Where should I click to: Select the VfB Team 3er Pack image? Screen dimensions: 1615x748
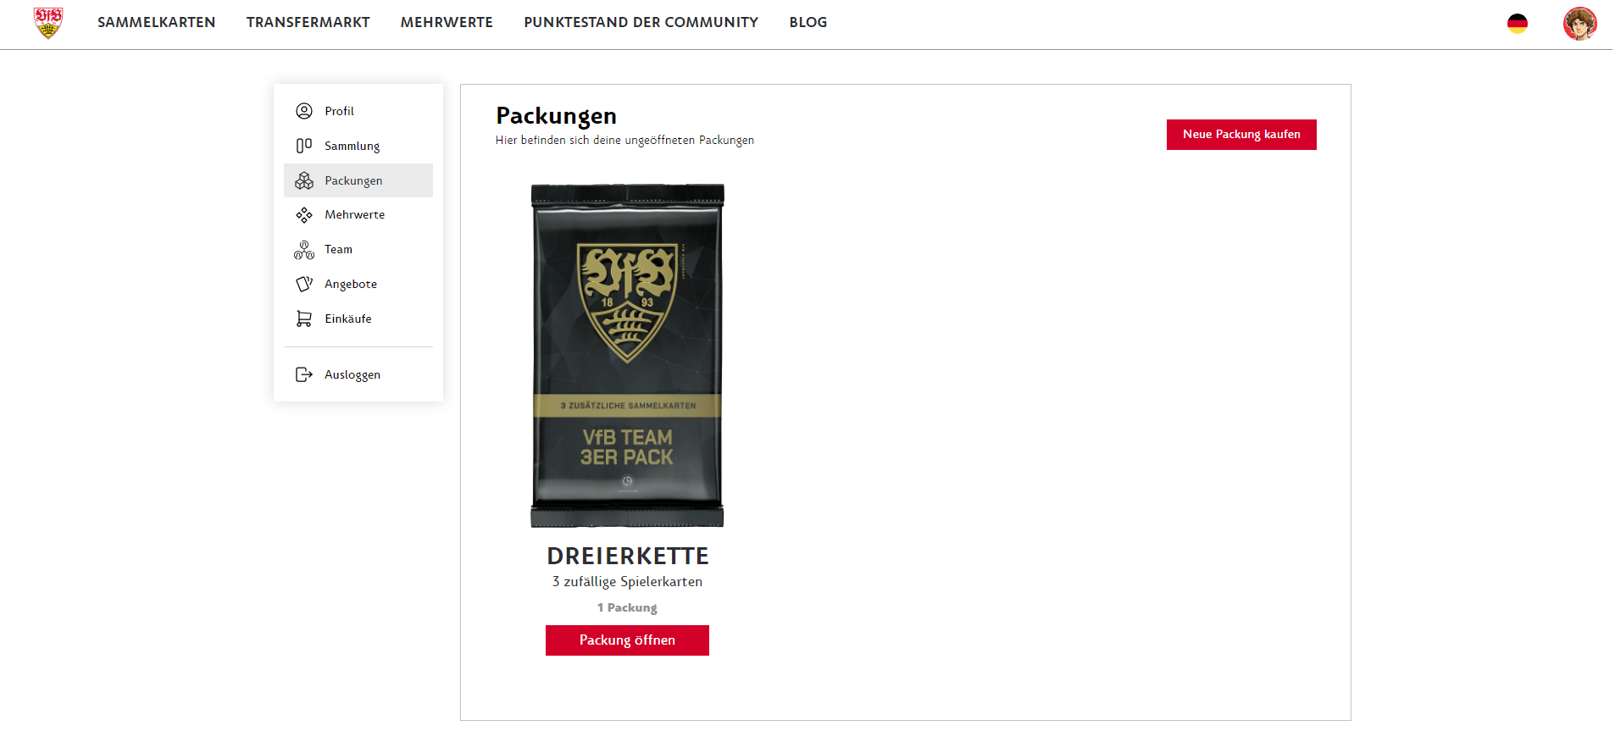(627, 356)
